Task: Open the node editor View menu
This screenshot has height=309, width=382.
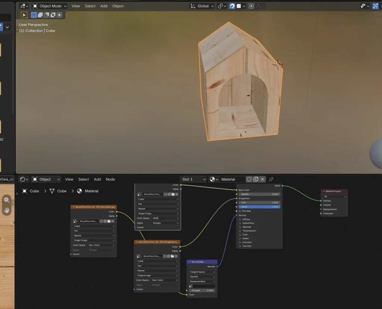Action: [69, 179]
